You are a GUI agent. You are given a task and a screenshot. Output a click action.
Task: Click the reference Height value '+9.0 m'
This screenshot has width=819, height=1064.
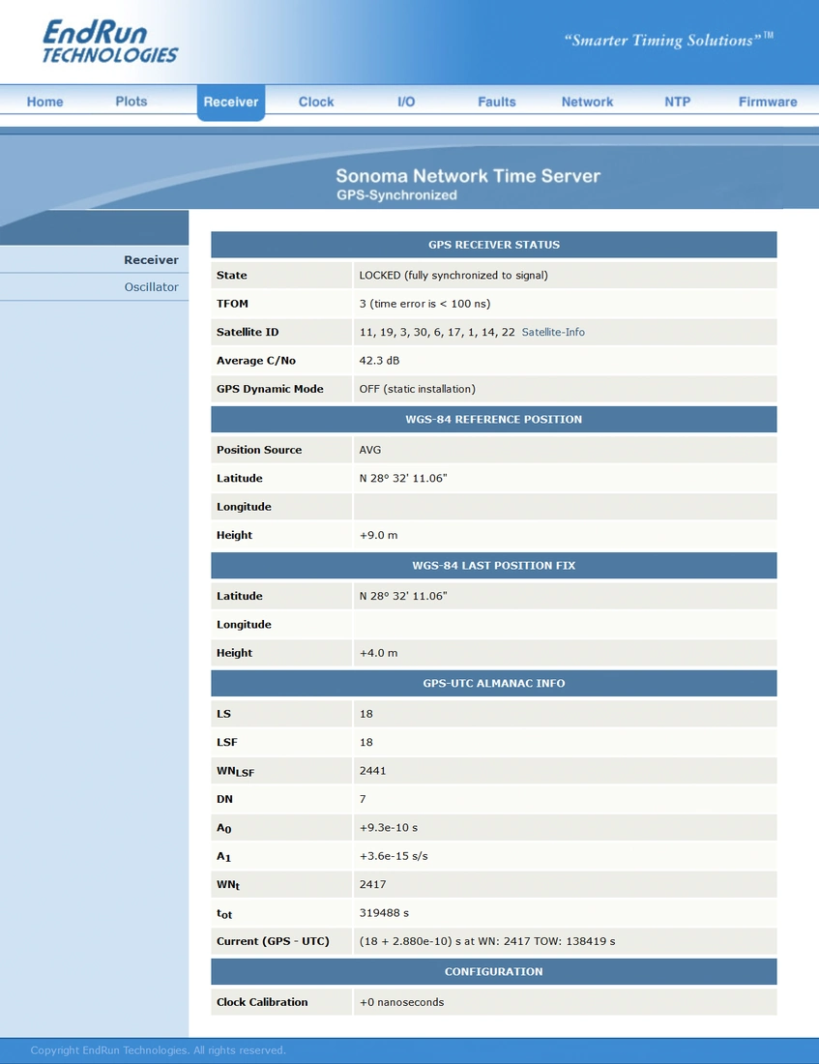click(379, 536)
